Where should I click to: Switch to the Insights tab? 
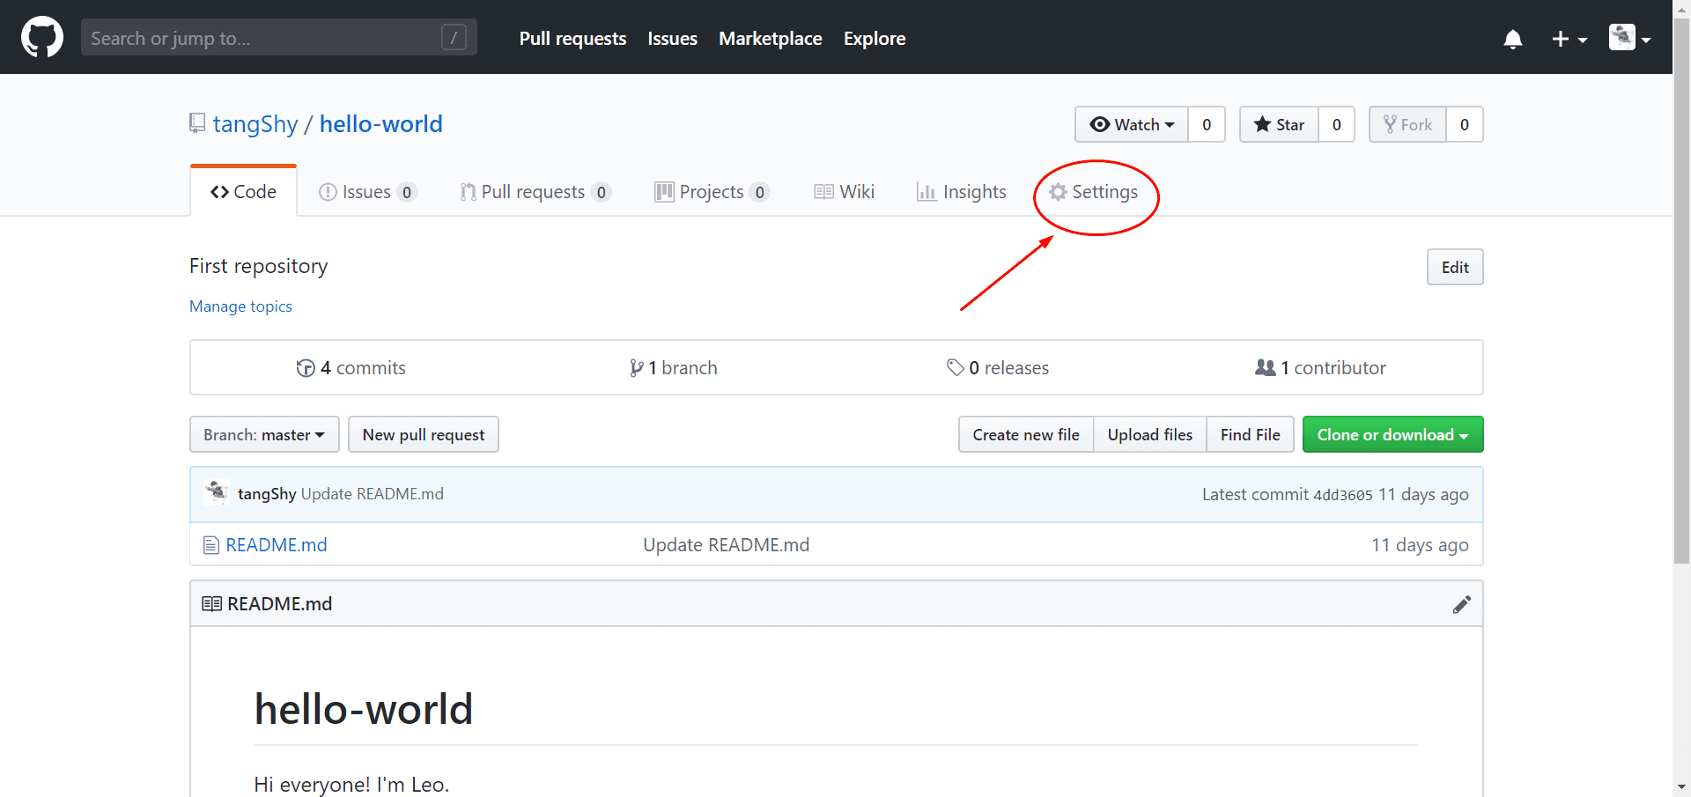[961, 191]
